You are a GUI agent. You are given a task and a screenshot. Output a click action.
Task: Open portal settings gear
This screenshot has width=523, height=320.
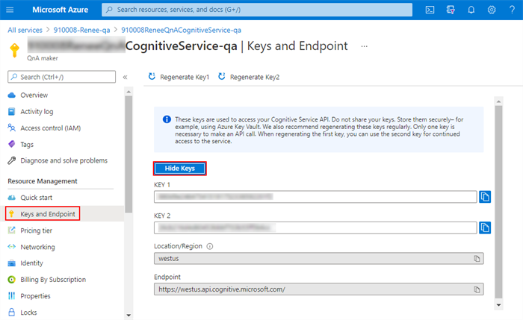tap(492, 10)
